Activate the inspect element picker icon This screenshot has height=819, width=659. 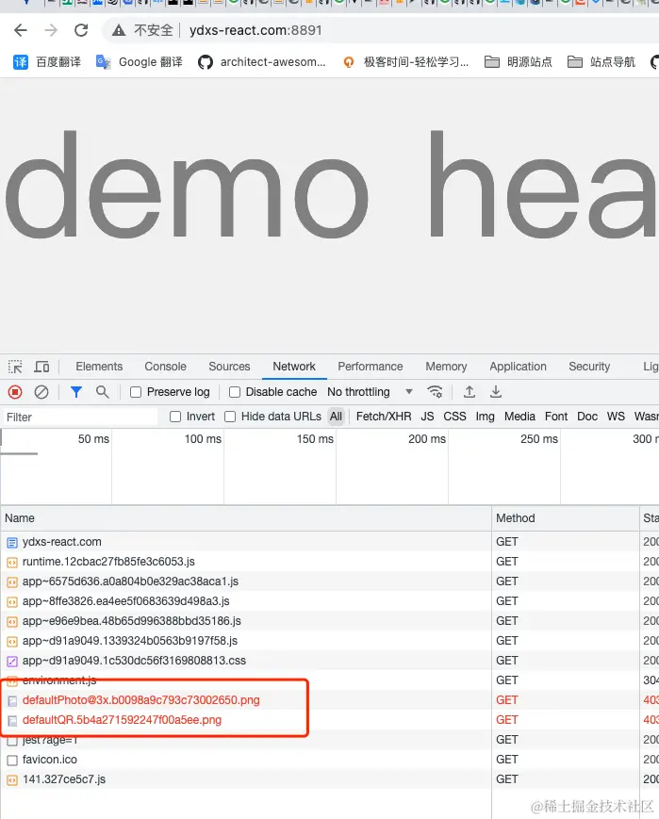coord(15,367)
